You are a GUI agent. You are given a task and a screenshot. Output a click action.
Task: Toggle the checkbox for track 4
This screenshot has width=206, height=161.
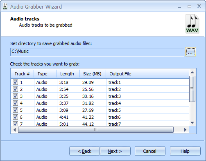click(15, 103)
